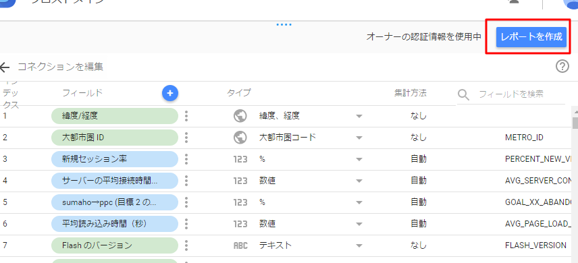The width and height of the screenshot is (578, 263).
Task: Open the three-dot menu for 平均読み込み時間（秒）
Action: click(186, 224)
